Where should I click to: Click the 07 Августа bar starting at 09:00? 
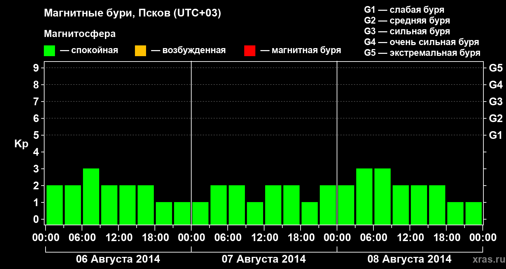click(255, 213)
